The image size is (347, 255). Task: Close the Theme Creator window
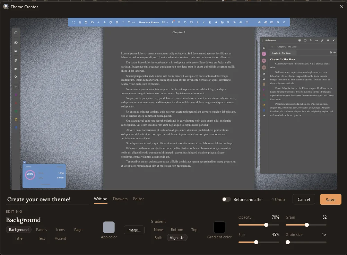coord(342,7)
